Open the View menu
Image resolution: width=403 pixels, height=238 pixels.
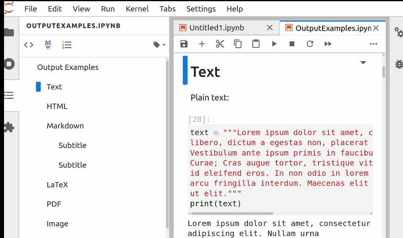[x=81, y=9]
